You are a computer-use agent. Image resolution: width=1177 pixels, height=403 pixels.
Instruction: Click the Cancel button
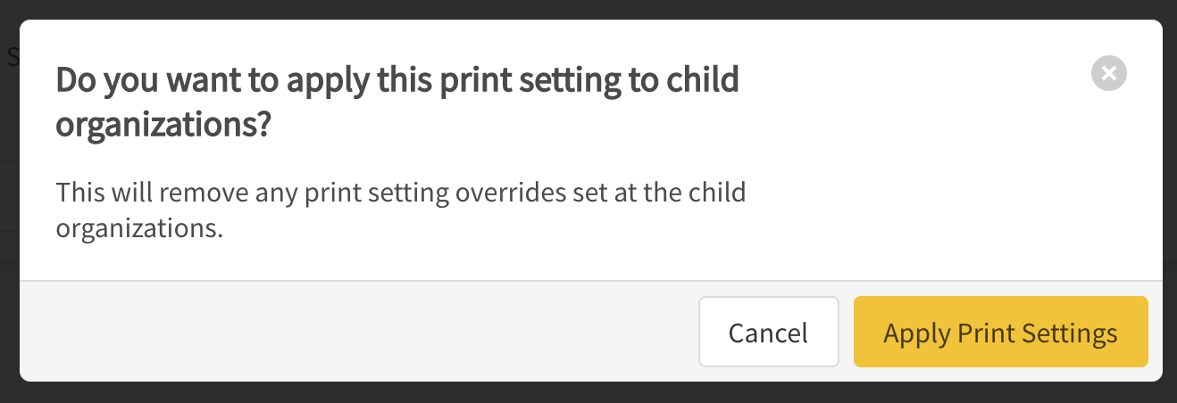click(x=768, y=333)
